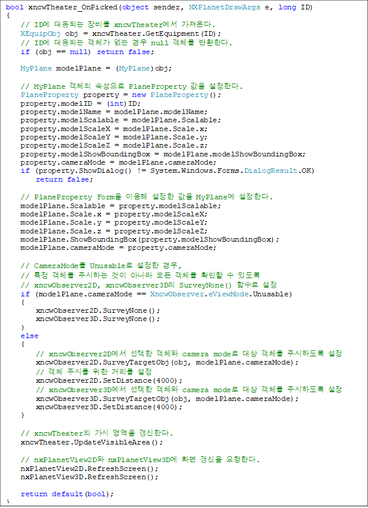Click the property.modelShowBoundingBox assignment line
Screen dimensions: 368x508
pos(163,154)
